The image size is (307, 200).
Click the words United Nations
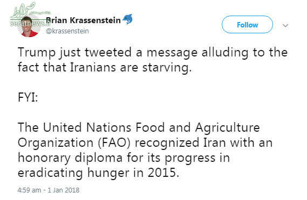pos(87,127)
